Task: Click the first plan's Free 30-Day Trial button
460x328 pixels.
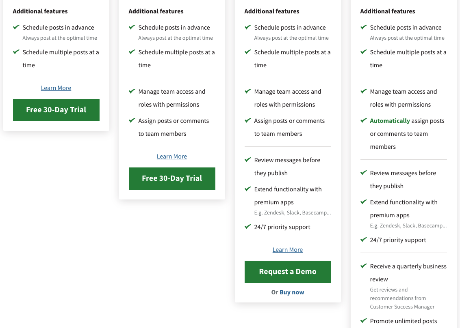Action: (56, 110)
